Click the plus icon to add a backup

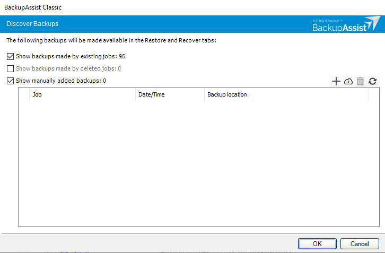tap(336, 81)
